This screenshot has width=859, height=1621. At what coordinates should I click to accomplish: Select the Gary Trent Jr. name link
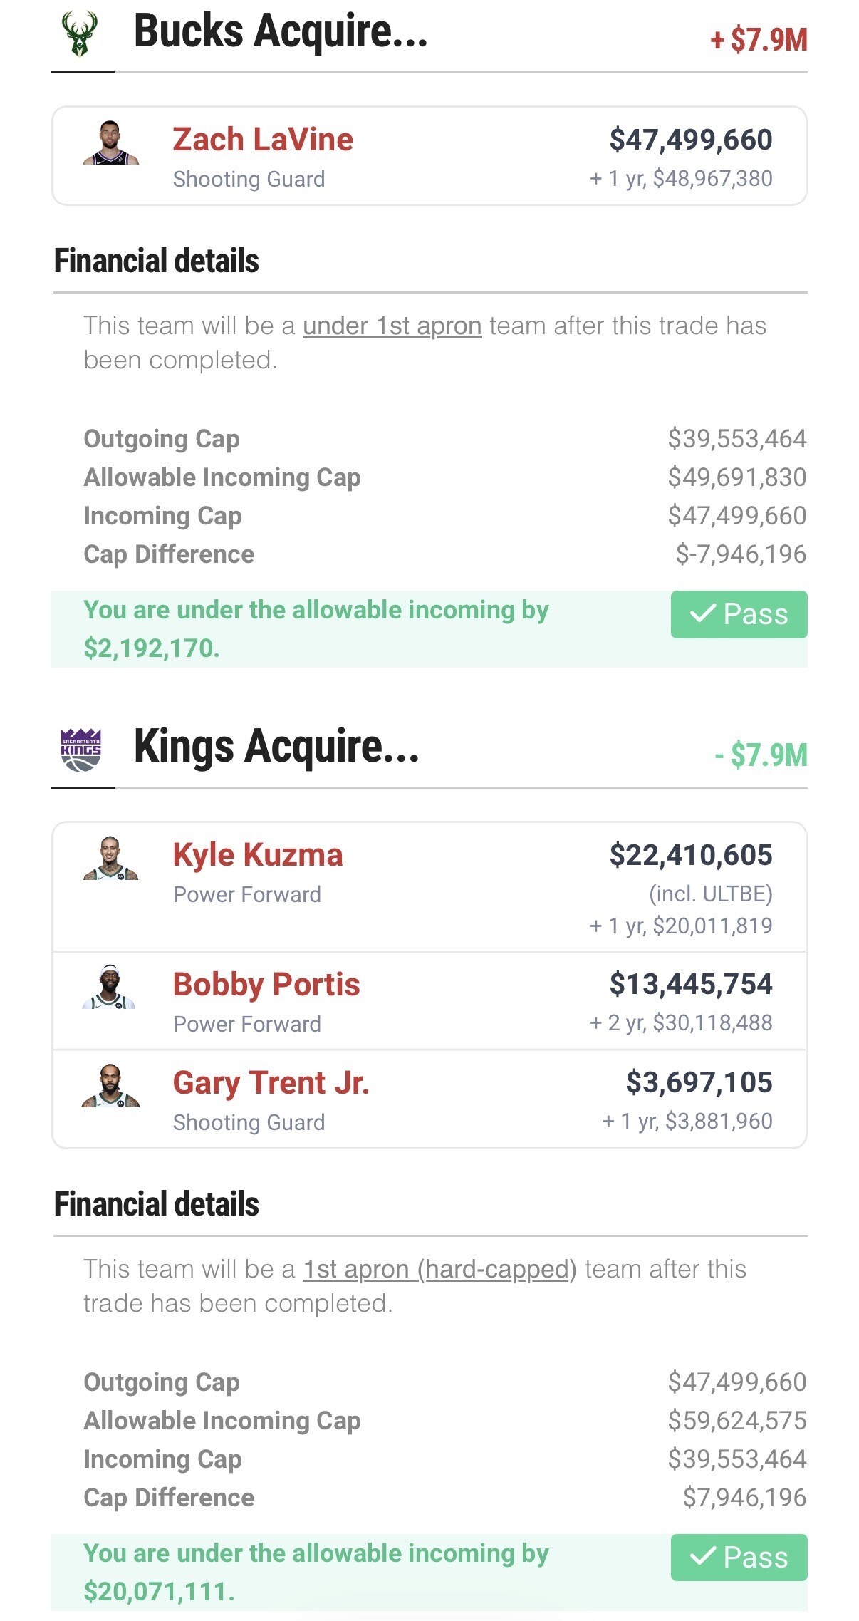[x=271, y=1083]
